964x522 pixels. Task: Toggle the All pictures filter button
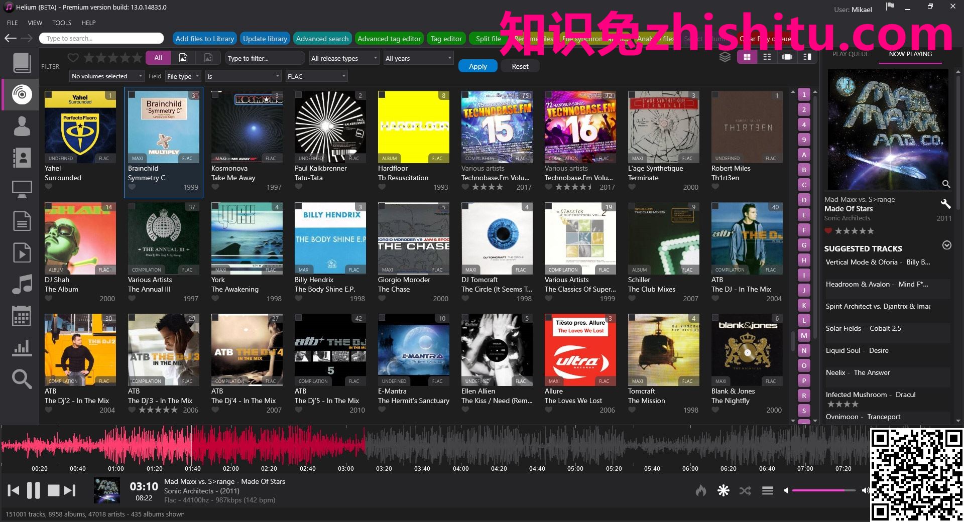158,58
